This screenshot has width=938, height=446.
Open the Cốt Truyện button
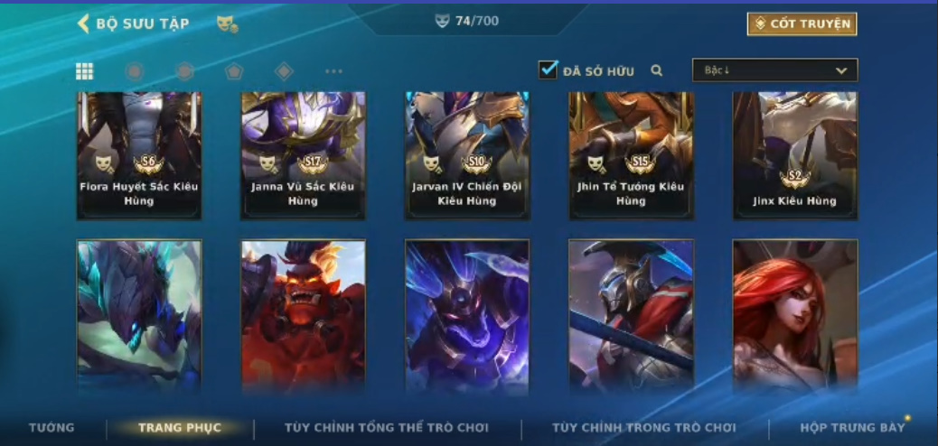(802, 23)
